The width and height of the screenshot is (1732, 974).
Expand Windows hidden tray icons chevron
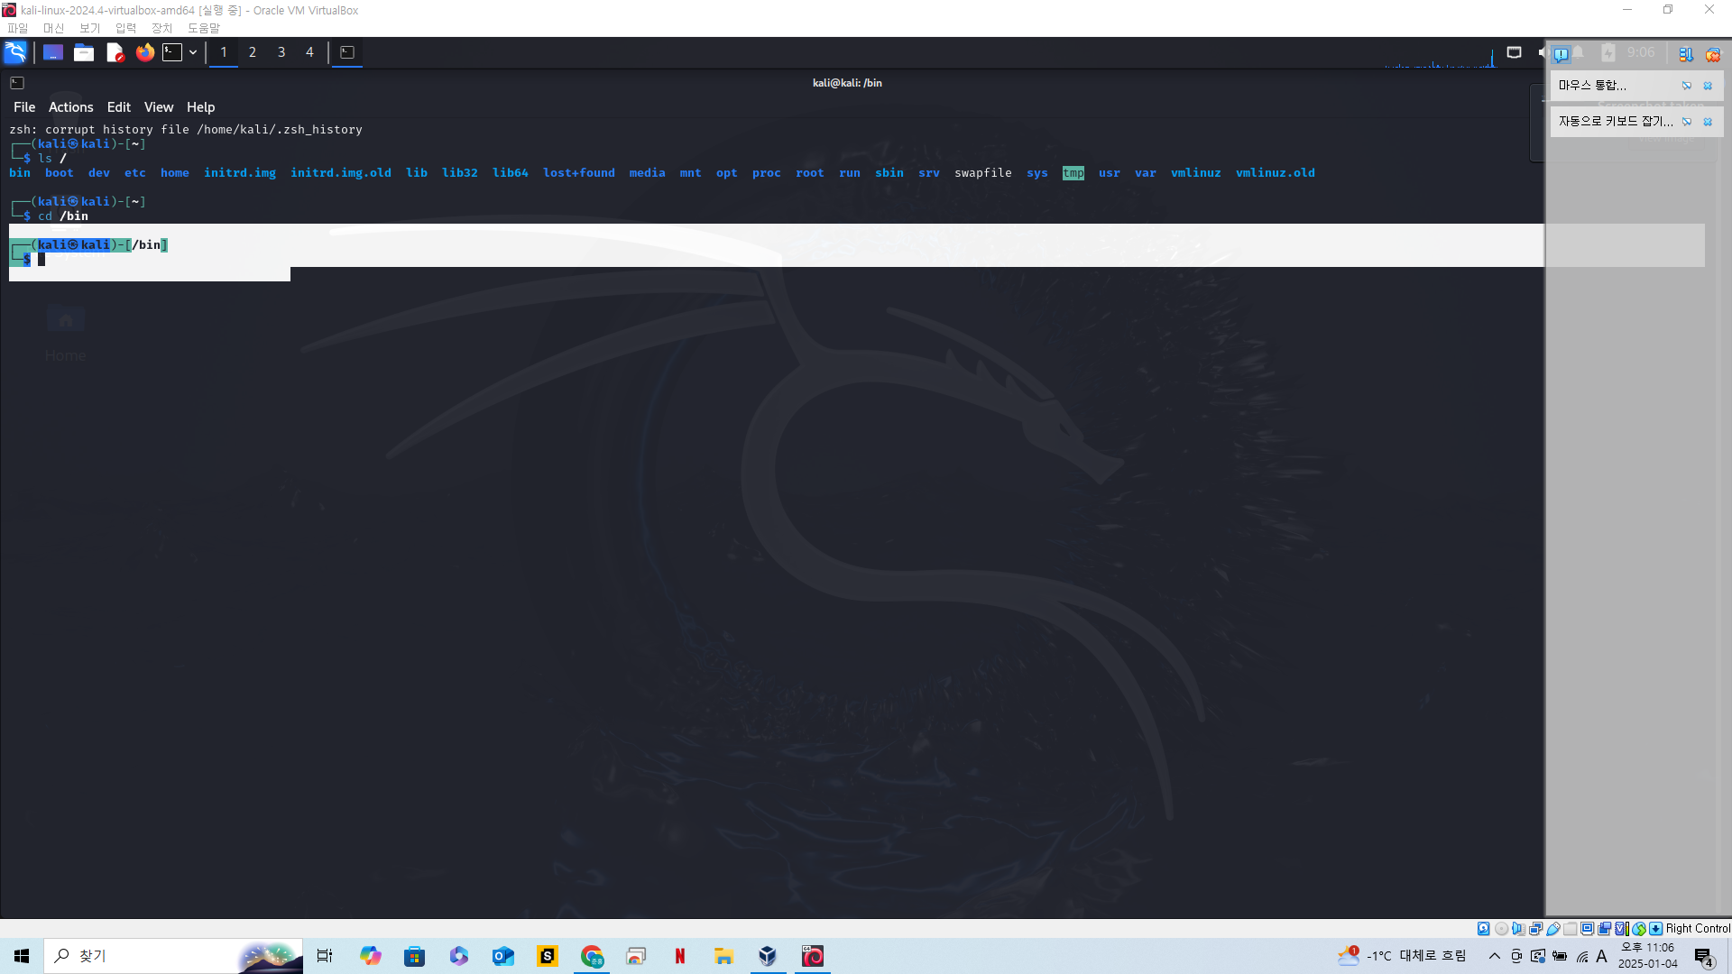point(1494,956)
